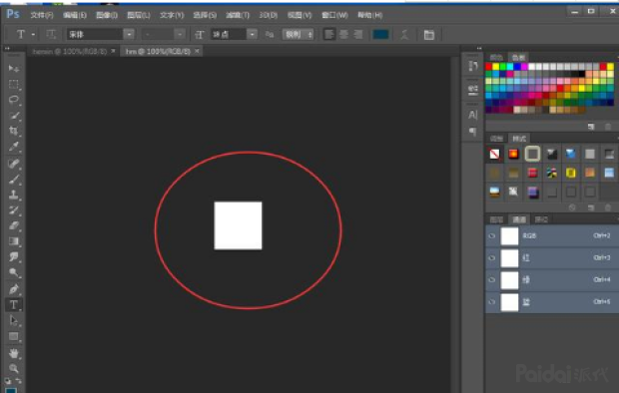Toggle visibility of the Blue channel

[492, 302]
